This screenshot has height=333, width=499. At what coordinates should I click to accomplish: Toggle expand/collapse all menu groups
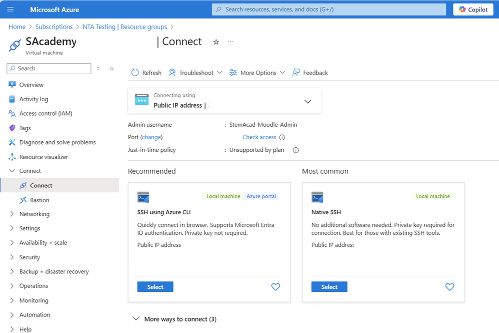pyautogui.click(x=98, y=68)
